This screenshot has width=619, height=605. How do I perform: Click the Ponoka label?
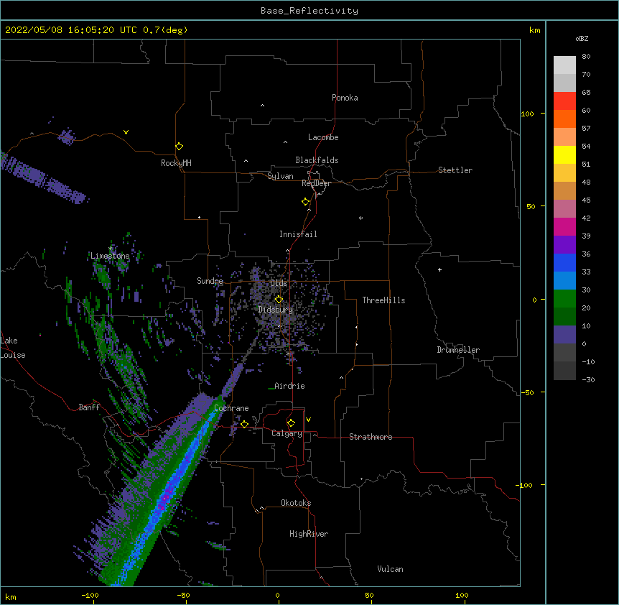[345, 98]
